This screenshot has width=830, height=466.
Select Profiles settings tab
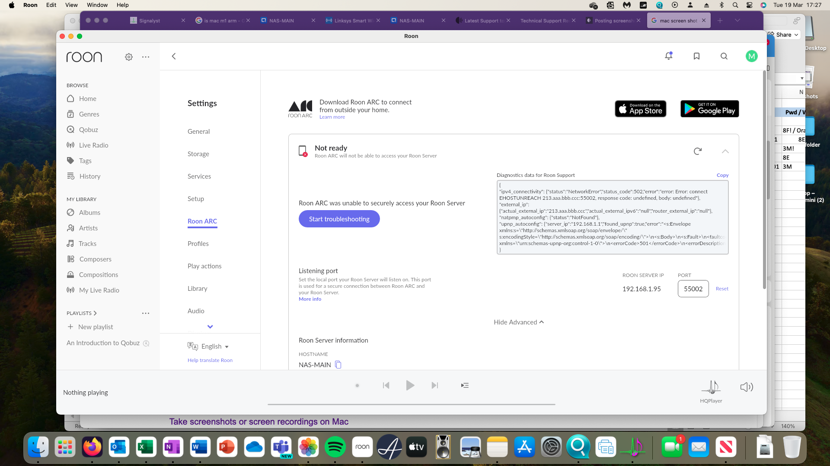(198, 244)
